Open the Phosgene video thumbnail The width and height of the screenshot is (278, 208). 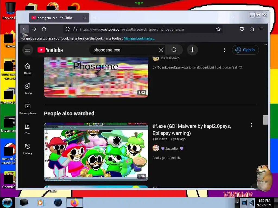pos(96,77)
